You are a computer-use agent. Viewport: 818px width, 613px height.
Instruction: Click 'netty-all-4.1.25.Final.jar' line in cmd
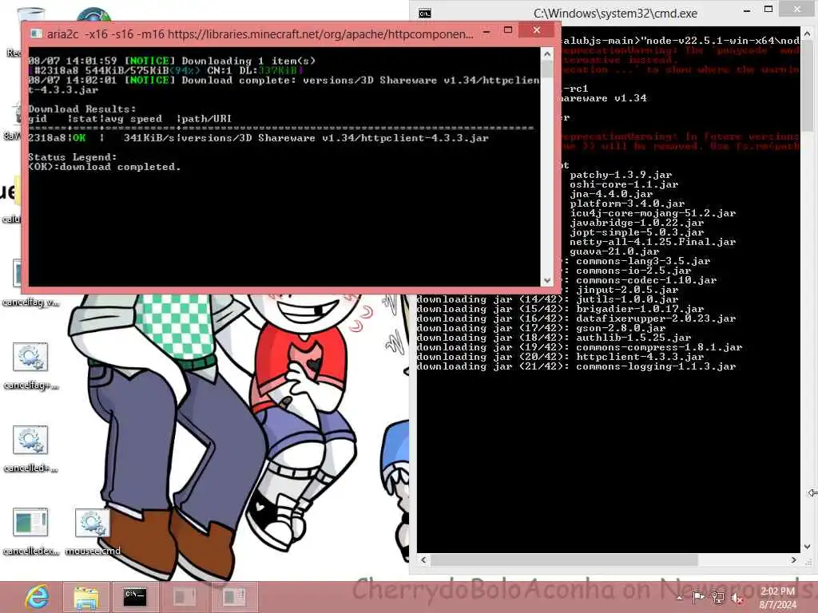(x=653, y=242)
